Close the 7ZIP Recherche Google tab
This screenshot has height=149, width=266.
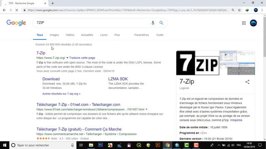pos(45,3)
